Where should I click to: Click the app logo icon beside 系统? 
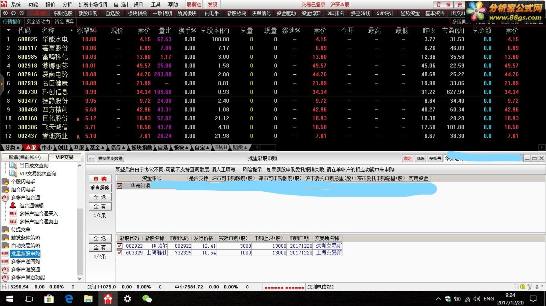(4, 4)
